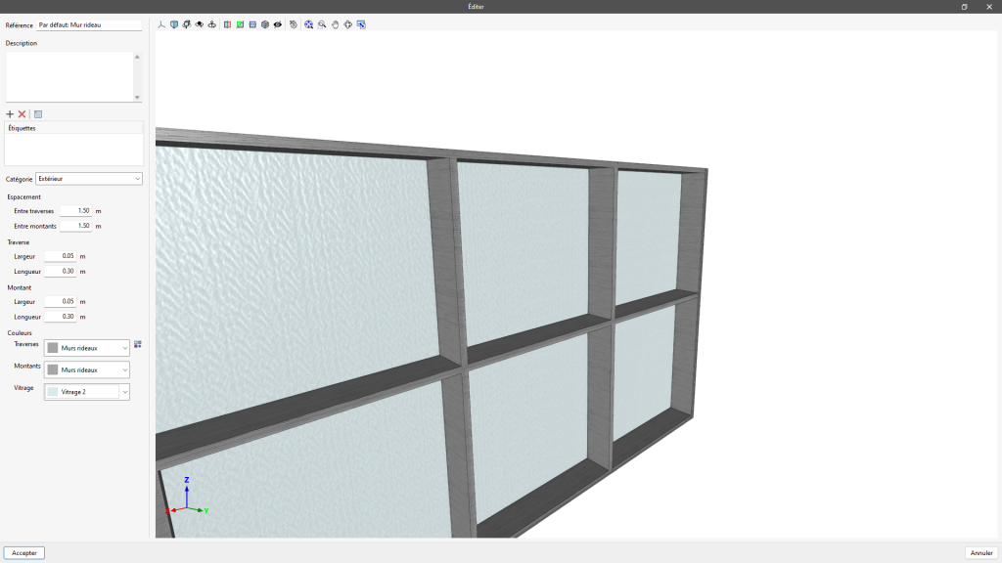
Task: Click the multicolor layers cube icon
Action: tap(265, 24)
